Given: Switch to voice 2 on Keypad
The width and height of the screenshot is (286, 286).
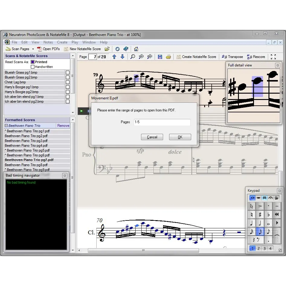Looking at the screenshot, I should pos(259,249).
